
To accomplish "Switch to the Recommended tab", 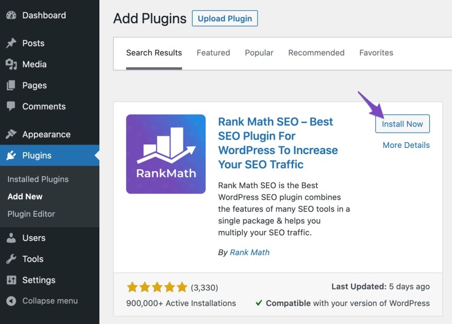I will 316,53.
